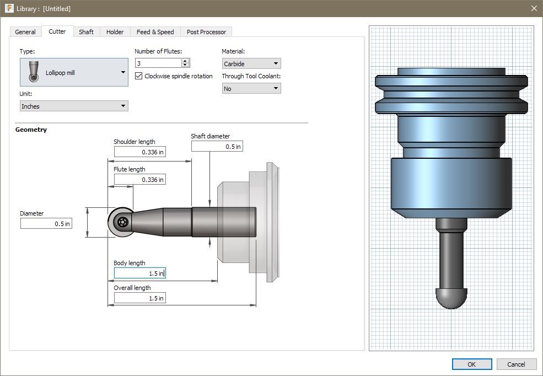Open the Shaft tab
The height and width of the screenshot is (376, 543).
[86, 32]
